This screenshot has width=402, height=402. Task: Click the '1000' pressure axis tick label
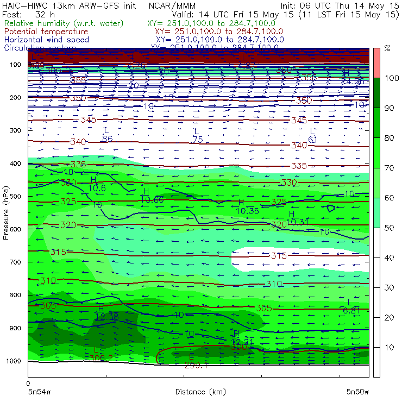click(14, 361)
